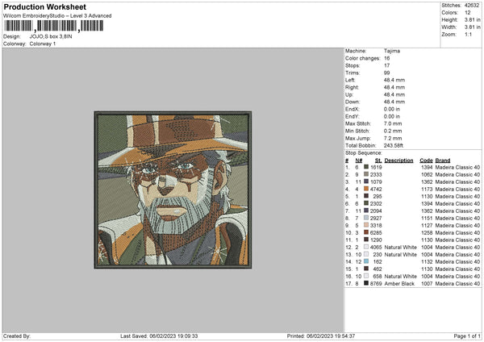Image resolution: width=484 pixels, height=342 pixels.
Task: Click the 'Left:' extent label
Action: click(350, 80)
